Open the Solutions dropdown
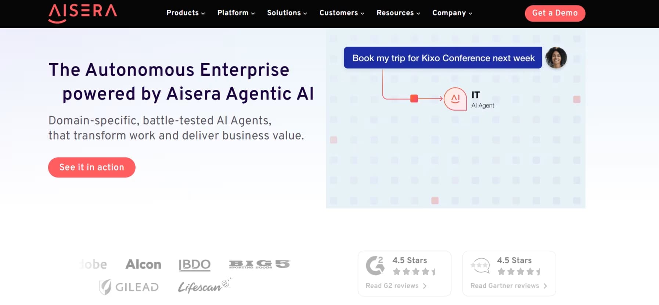 click(x=287, y=13)
